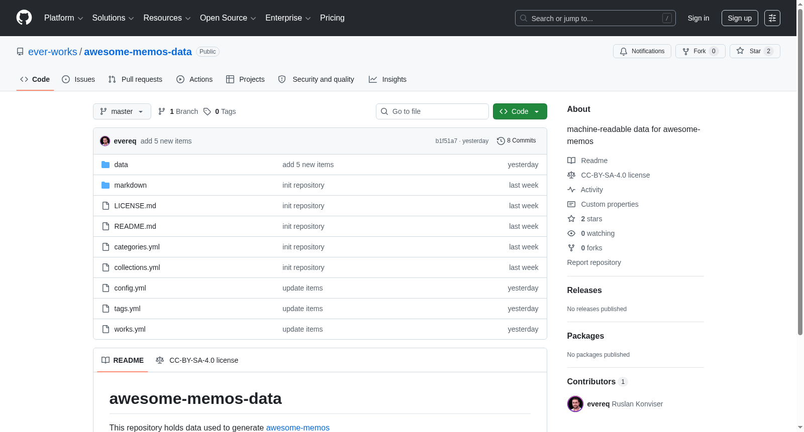This screenshot has height=432, width=804.
Task: Open the 'add 5 new items' commit message in data row
Action: tap(308, 165)
